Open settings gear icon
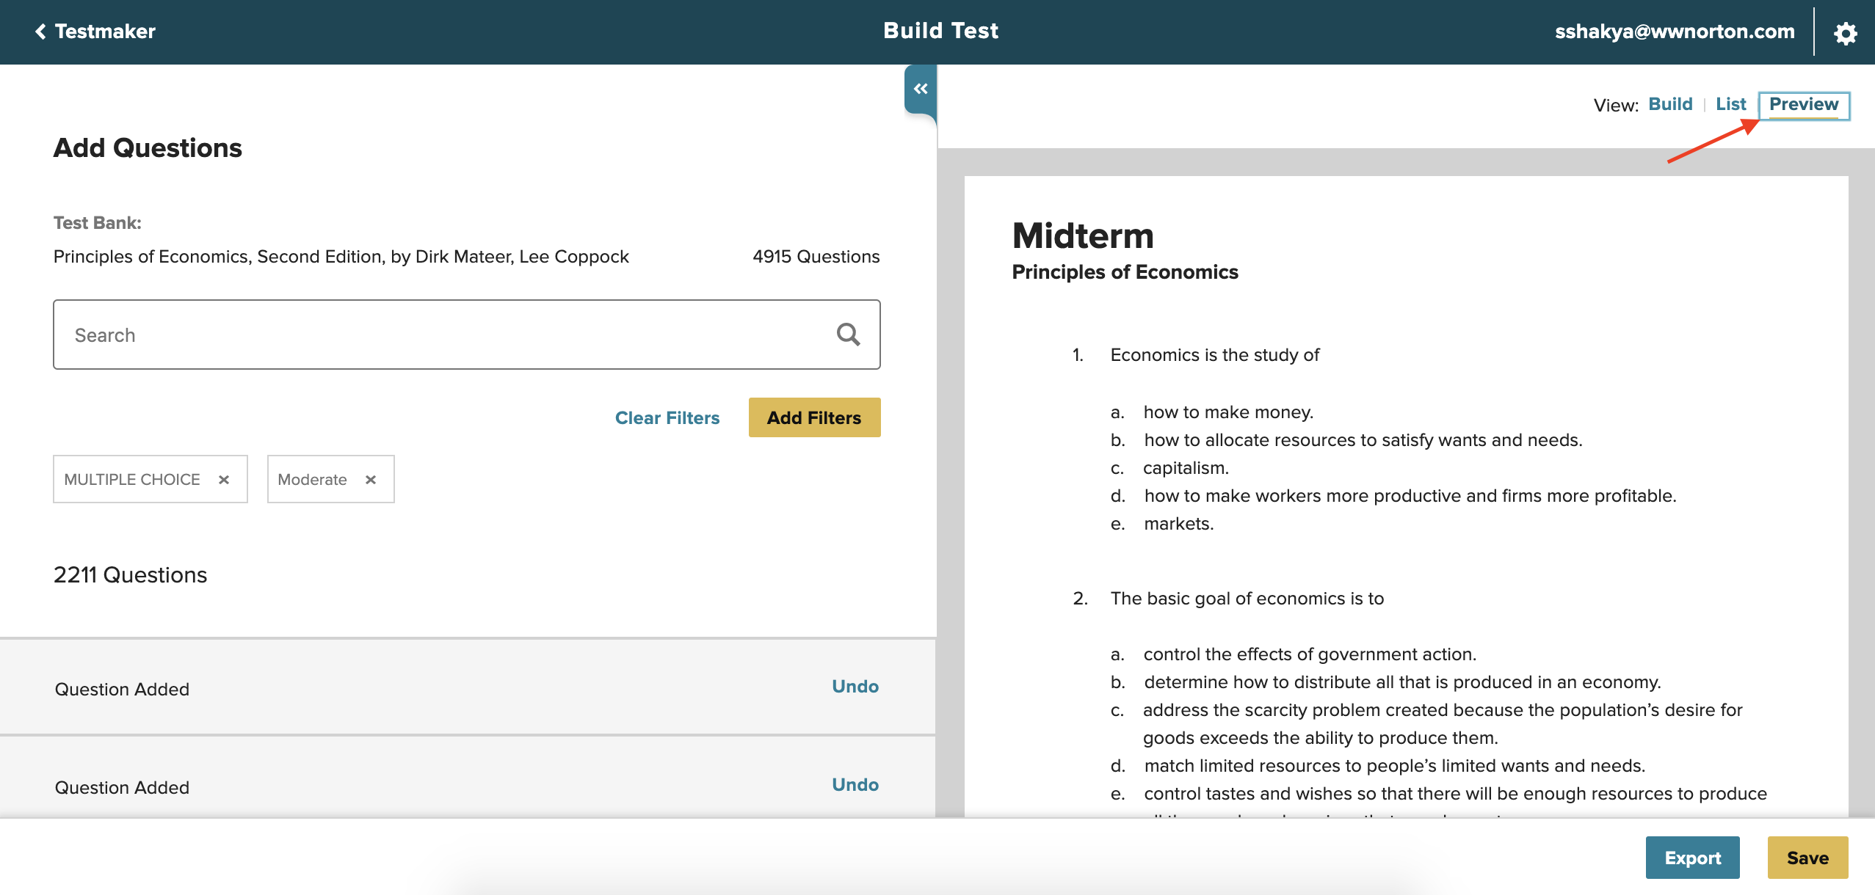 1845,32
